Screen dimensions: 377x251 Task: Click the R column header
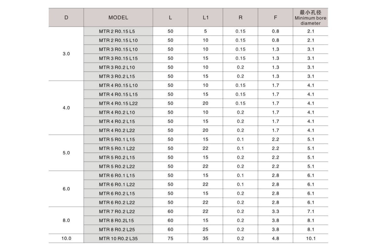pyautogui.click(x=240, y=18)
